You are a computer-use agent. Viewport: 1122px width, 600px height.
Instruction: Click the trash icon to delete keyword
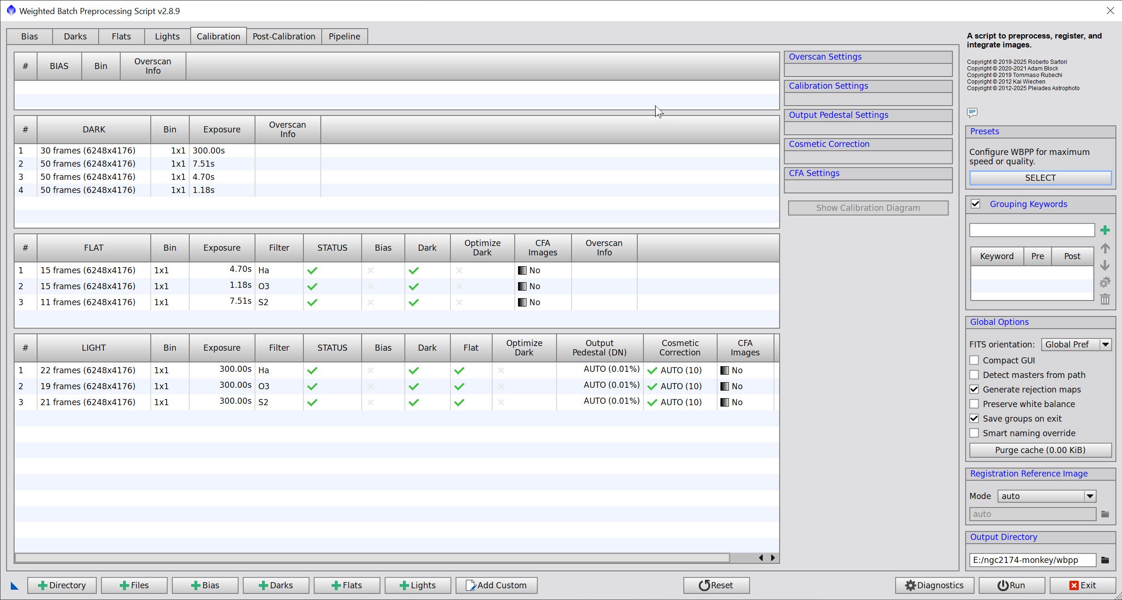point(1105,299)
